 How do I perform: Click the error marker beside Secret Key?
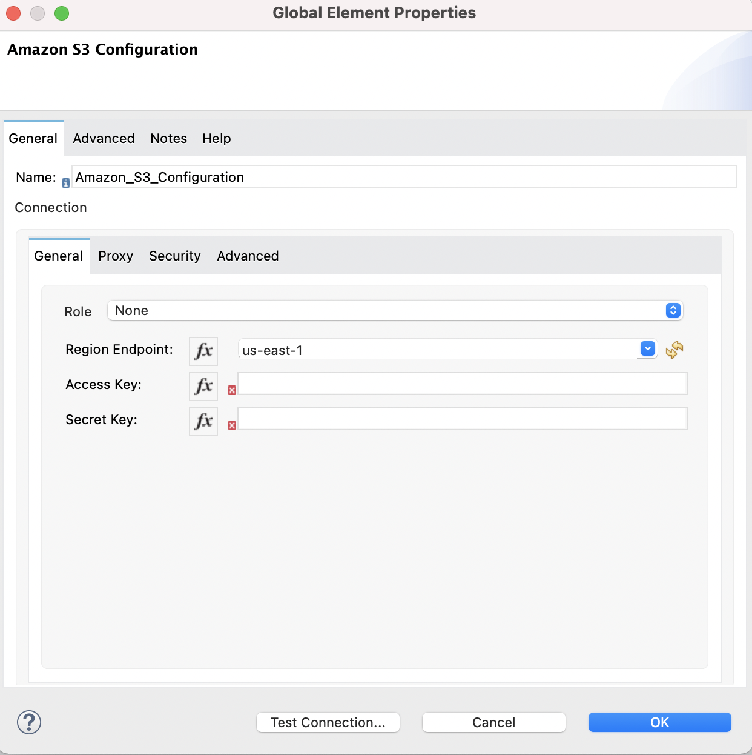(x=231, y=426)
